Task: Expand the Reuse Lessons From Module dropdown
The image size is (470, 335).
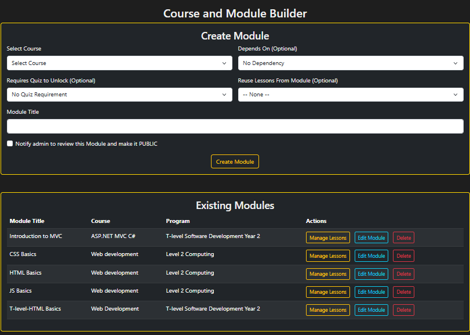Action: pyautogui.click(x=350, y=94)
